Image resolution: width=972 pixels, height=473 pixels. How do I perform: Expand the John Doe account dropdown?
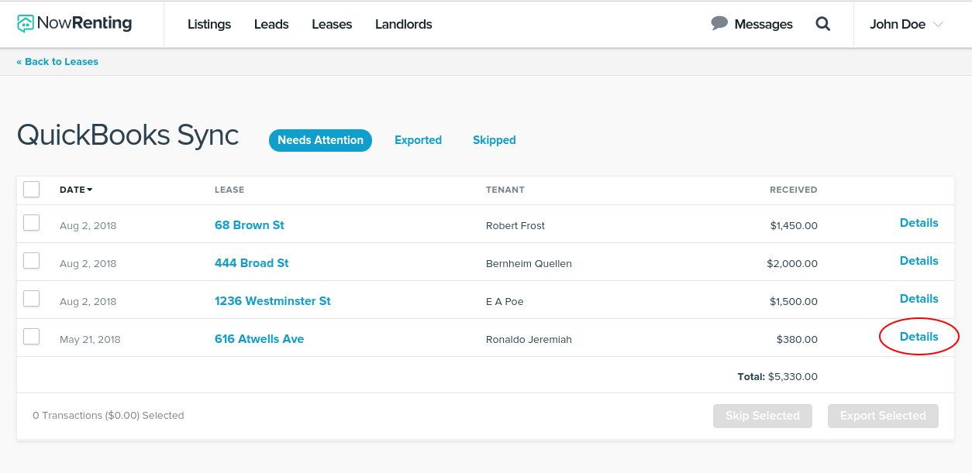(x=906, y=24)
